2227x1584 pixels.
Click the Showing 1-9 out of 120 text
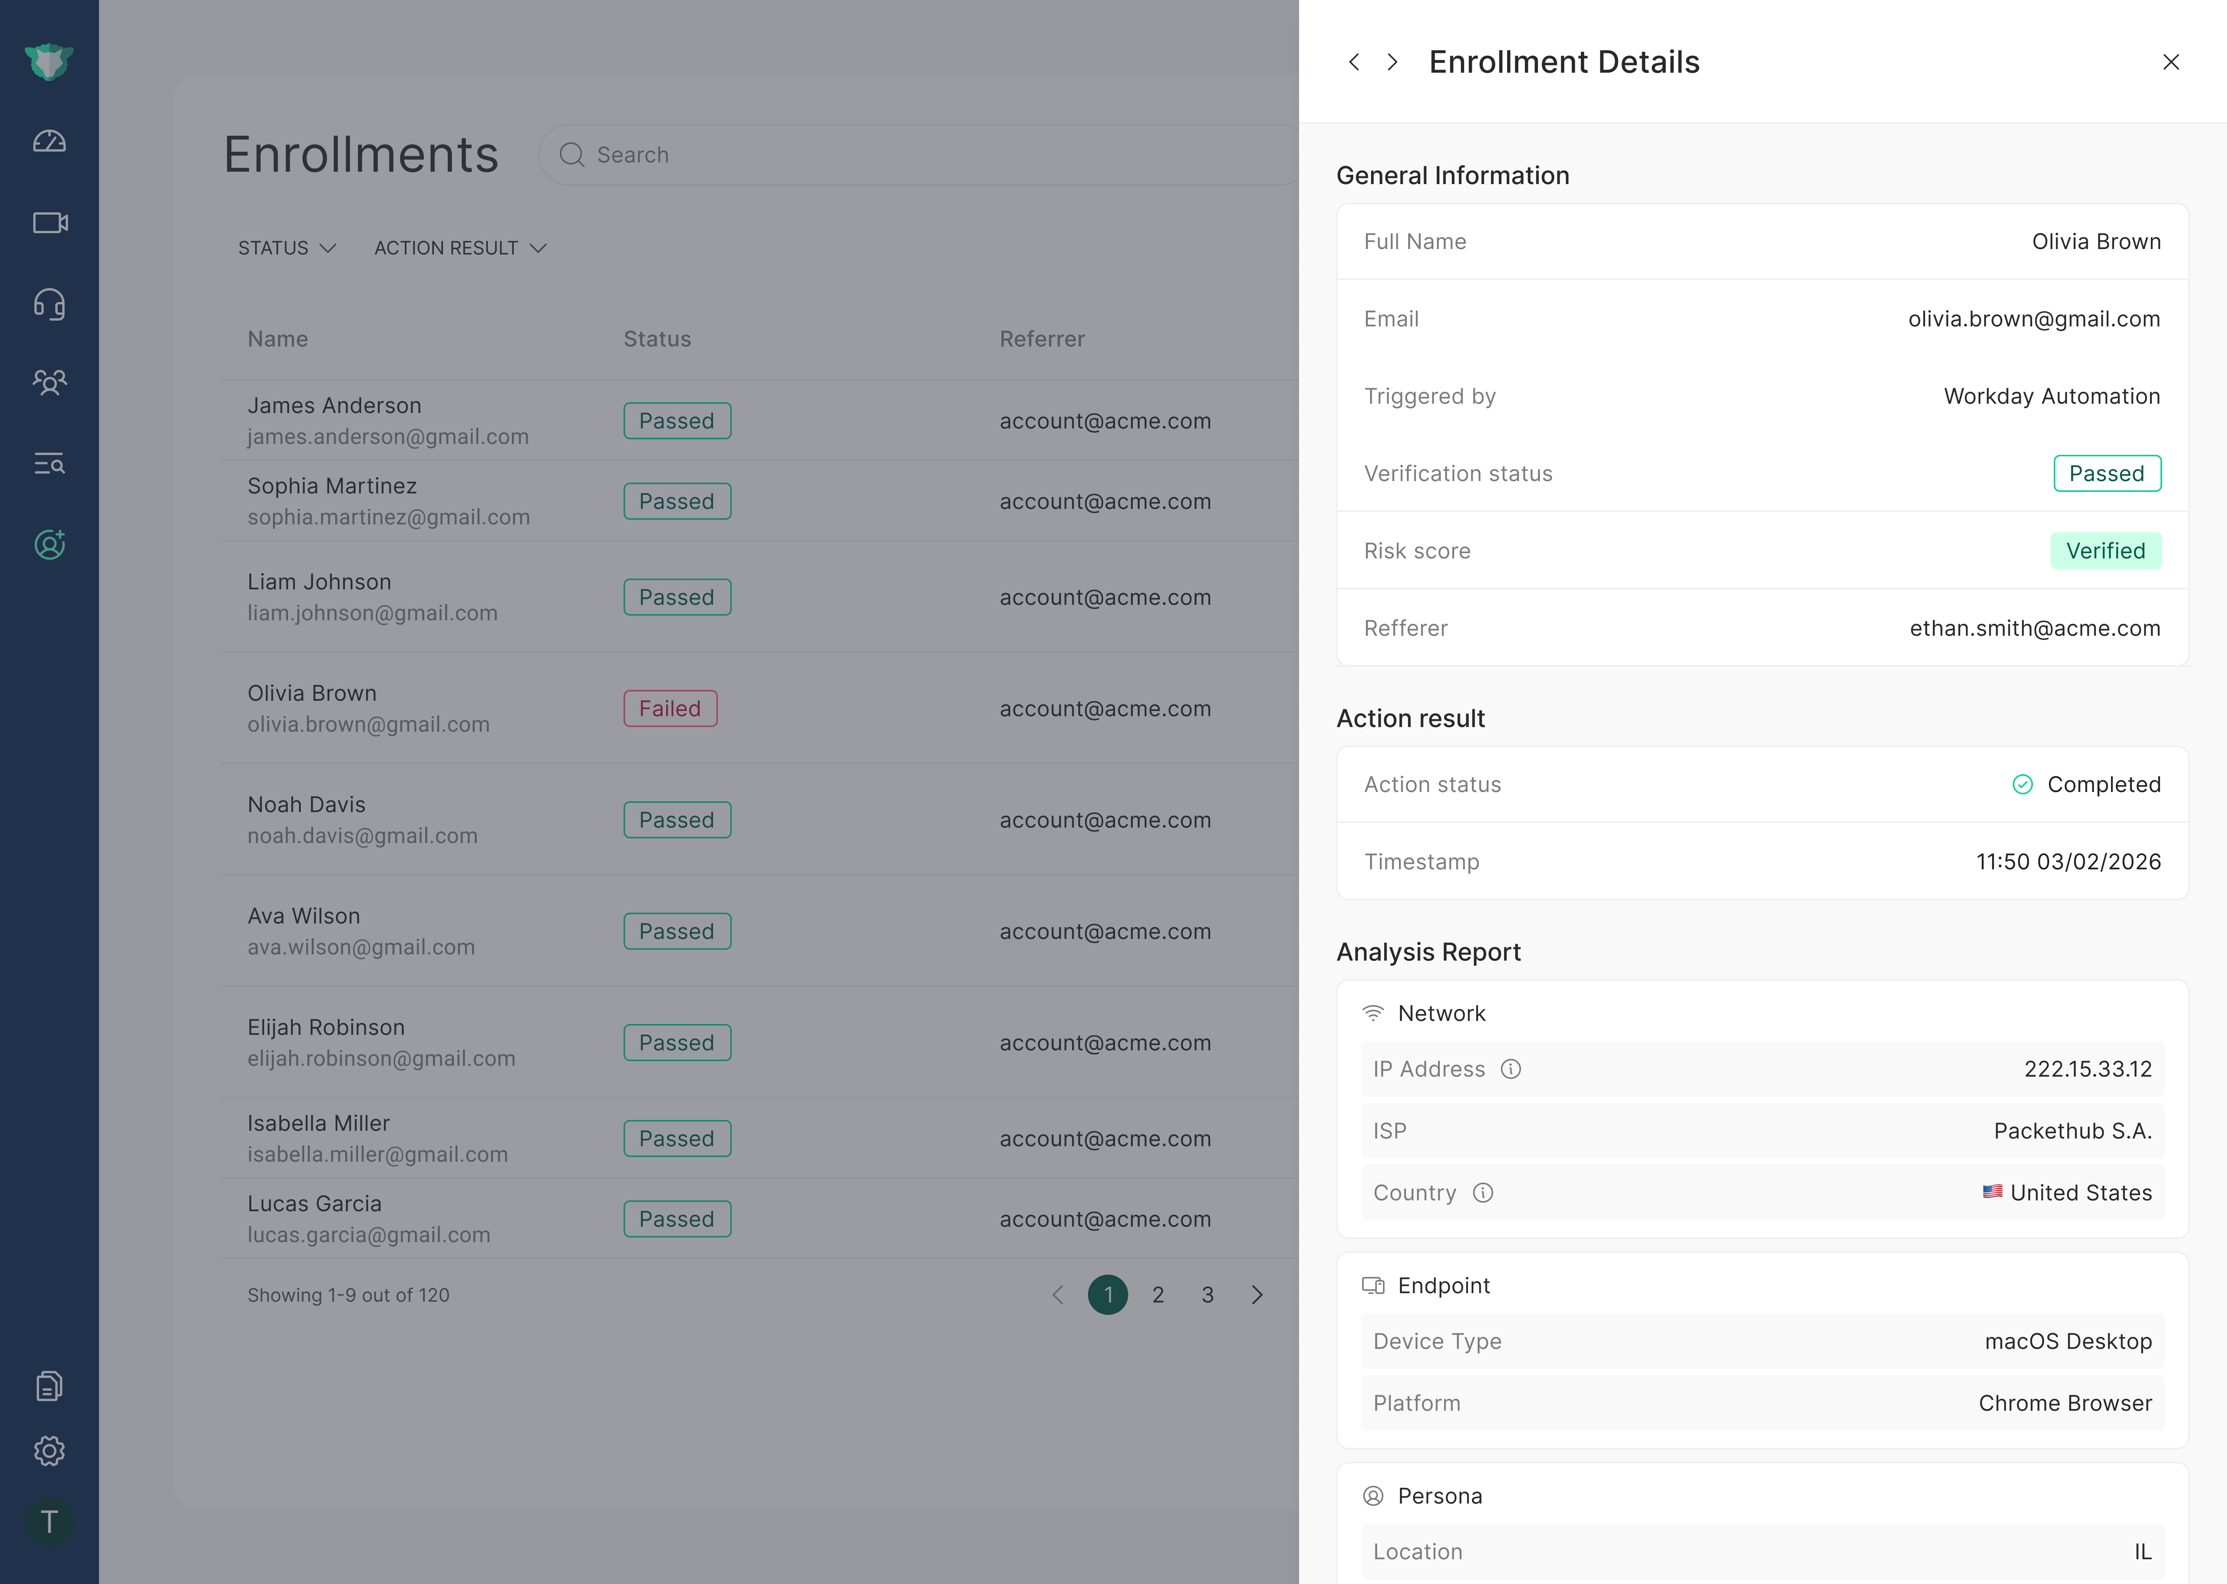(348, 1294)
